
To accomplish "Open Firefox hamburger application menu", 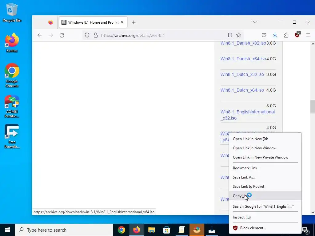I will (x=308, y=35).
